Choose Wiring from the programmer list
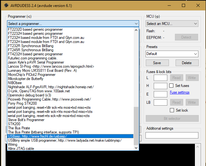Viewport: 206px width, 166px height. (x=70, y=144)
